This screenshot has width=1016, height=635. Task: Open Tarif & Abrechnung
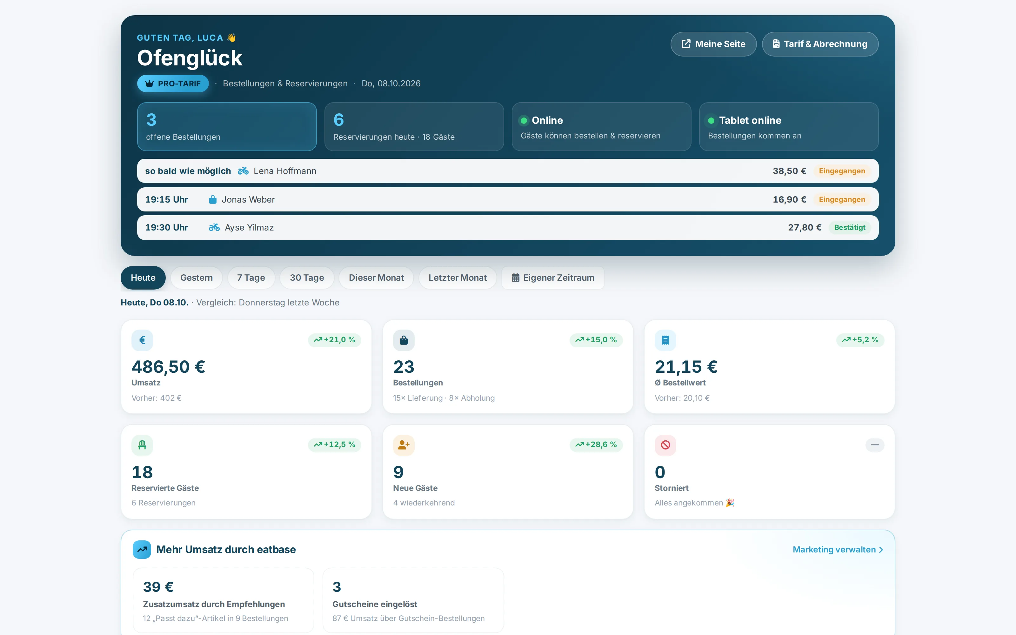[820, 44]
